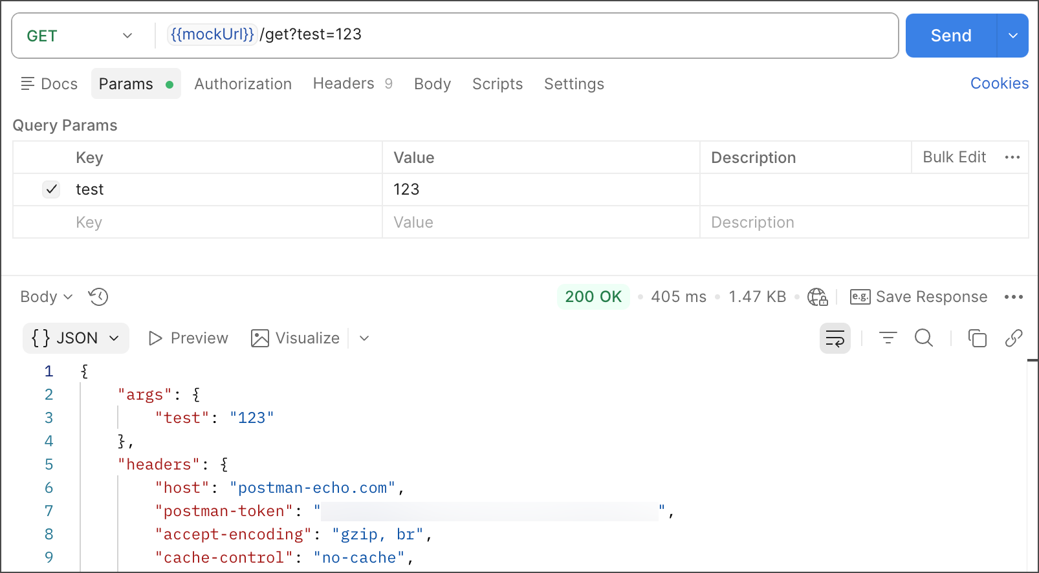Click the response history clock icon
The width and height of the screenshot is (1039, 573).
click(x=98, y=297)
